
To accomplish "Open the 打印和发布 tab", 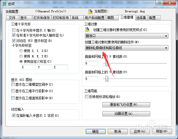I will click(x=61, y=18).
